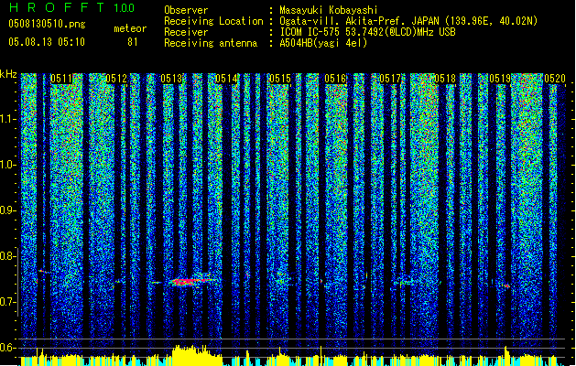
Task: Click the meteor count value 81
Action: pos(133,42)
